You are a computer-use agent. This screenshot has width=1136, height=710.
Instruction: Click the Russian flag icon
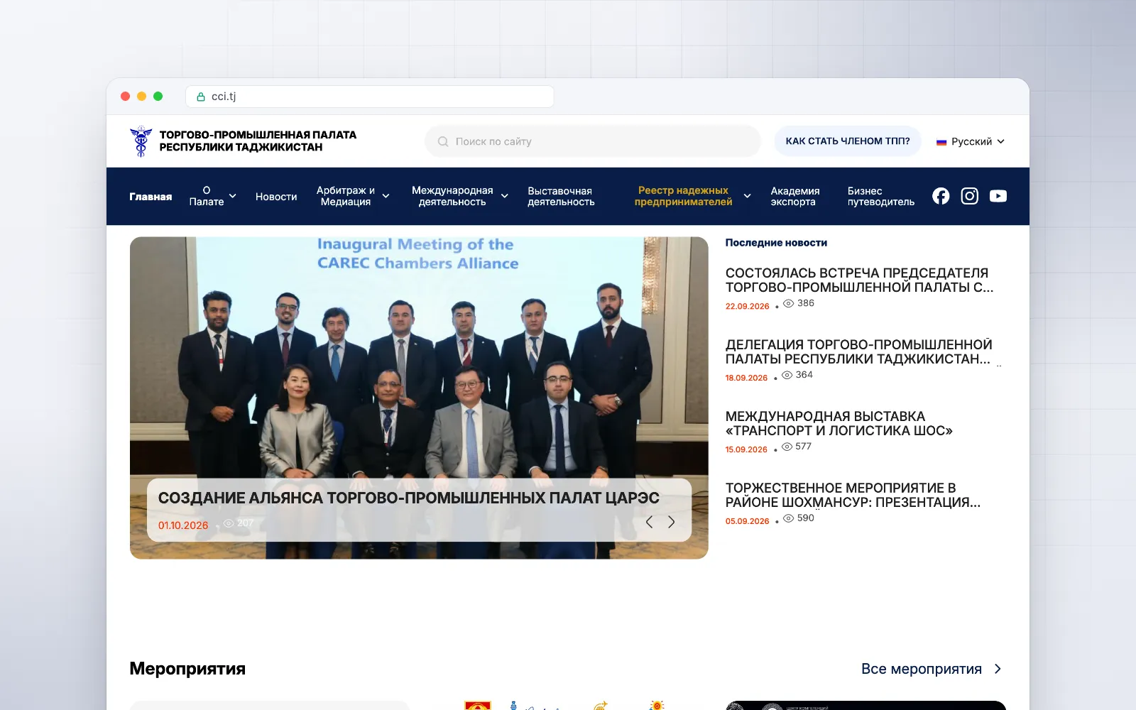(x=941, y=142)
